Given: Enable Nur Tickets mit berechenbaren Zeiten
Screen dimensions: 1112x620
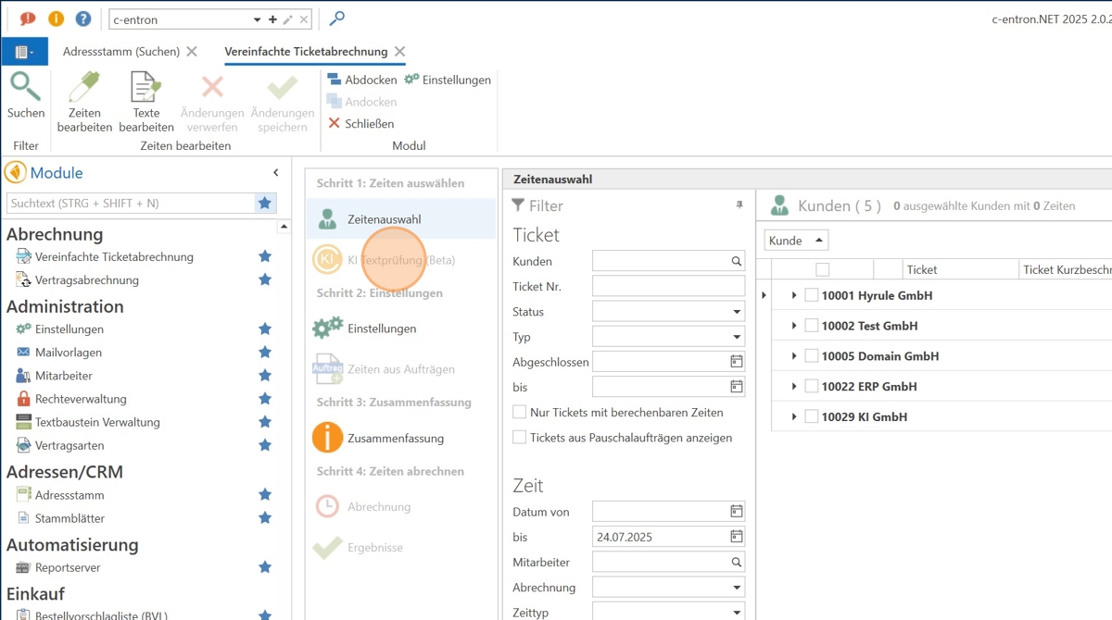Looking at the screenshot, I should [x=520, y=412].
